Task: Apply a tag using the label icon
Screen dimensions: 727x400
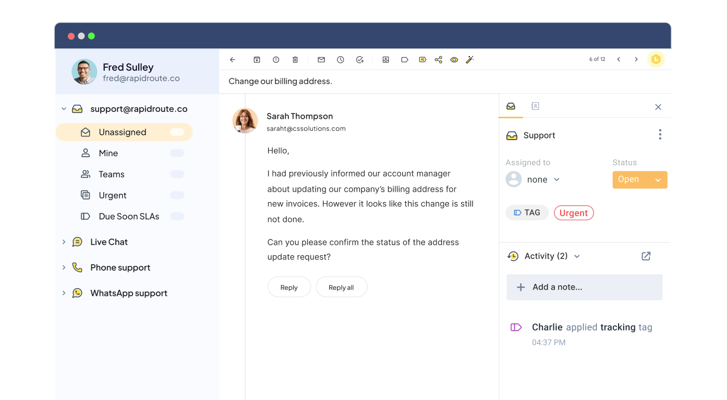Action: 405,59
